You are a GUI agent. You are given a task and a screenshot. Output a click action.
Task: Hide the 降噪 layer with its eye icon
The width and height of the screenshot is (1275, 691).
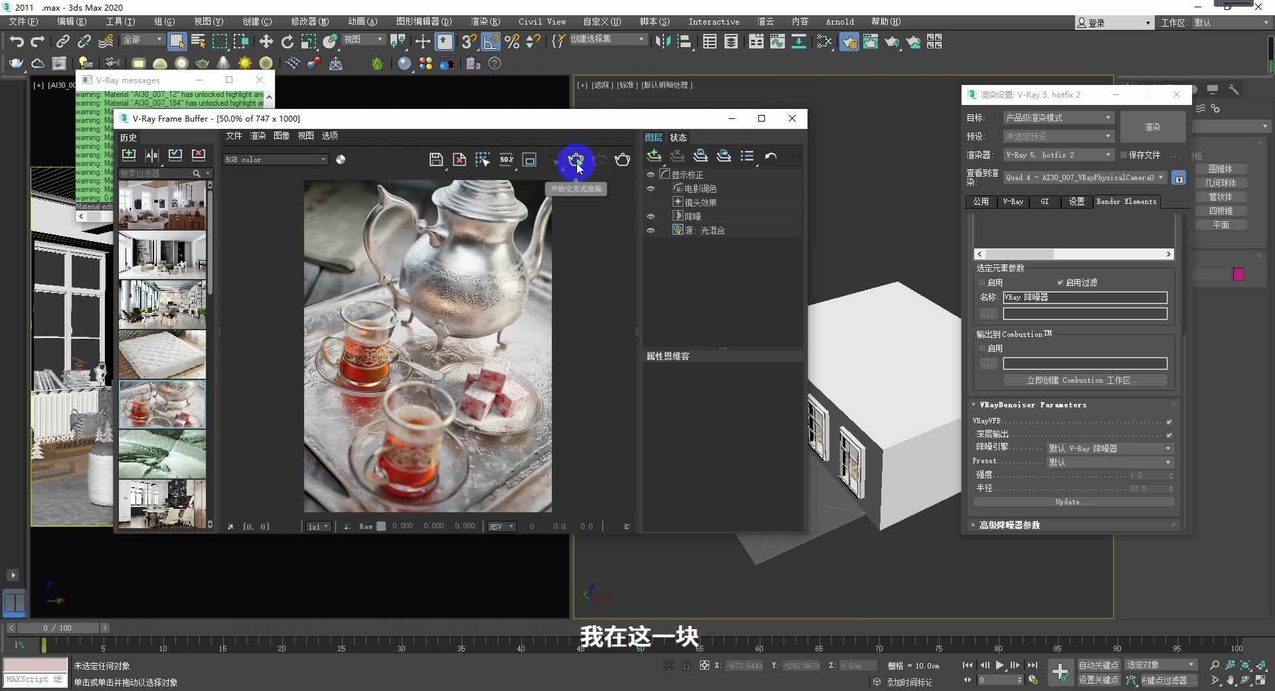(x=650, y=216)
